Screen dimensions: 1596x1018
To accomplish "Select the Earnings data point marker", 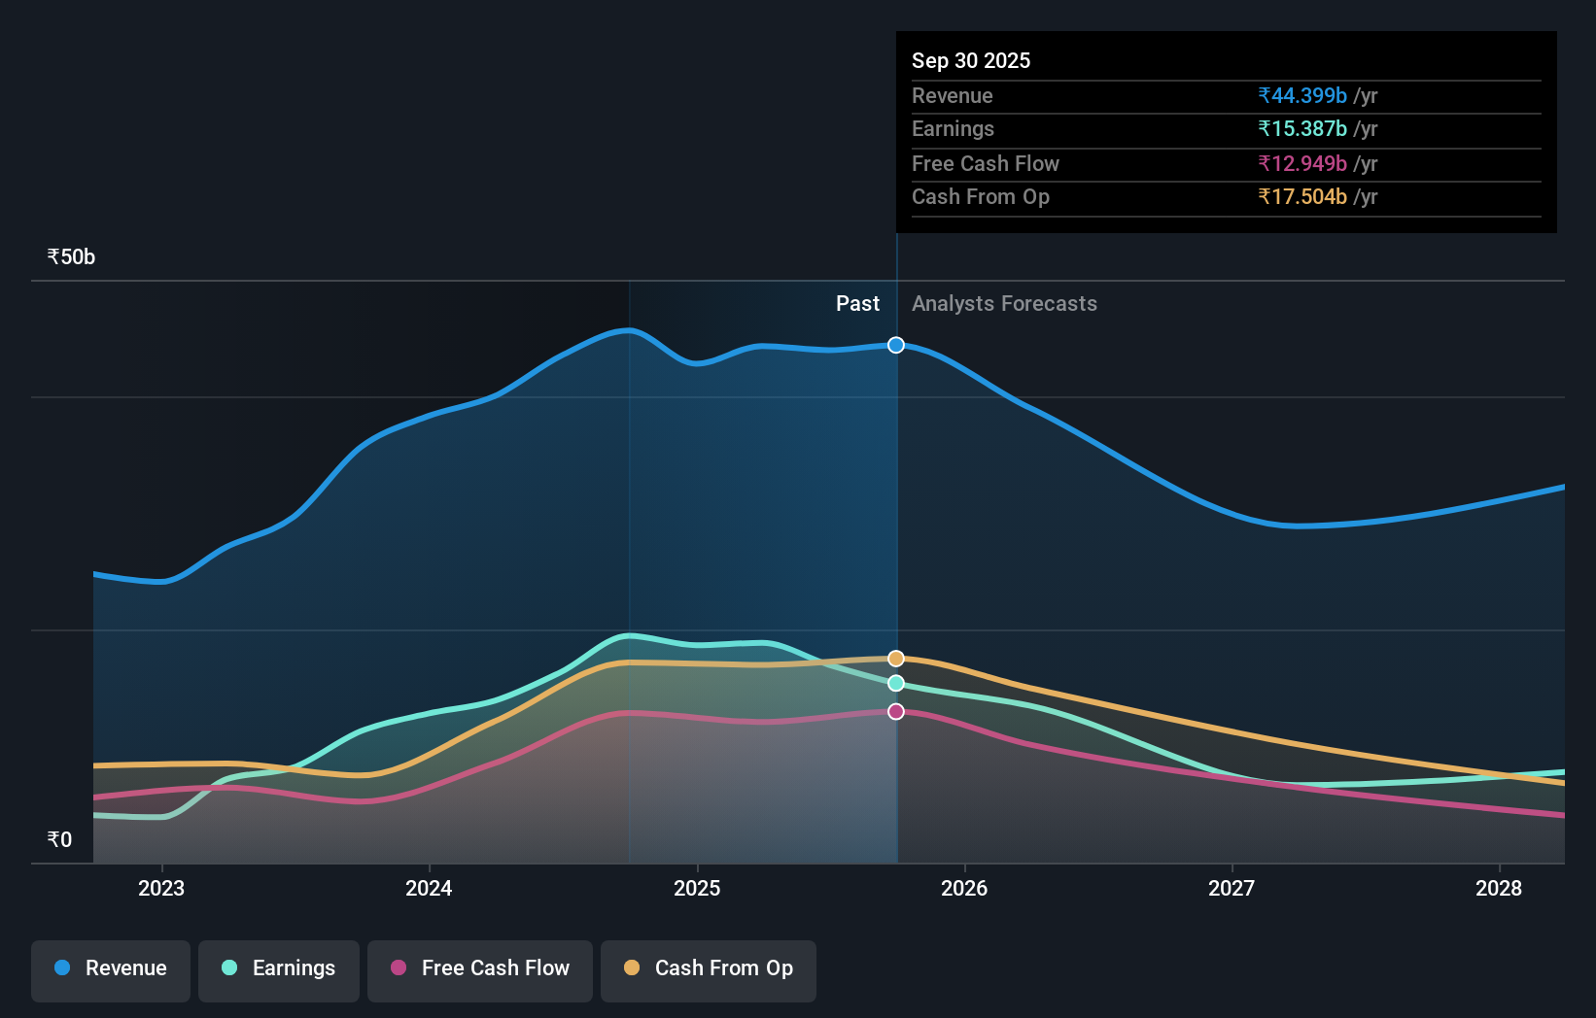I will click(895, 684).
